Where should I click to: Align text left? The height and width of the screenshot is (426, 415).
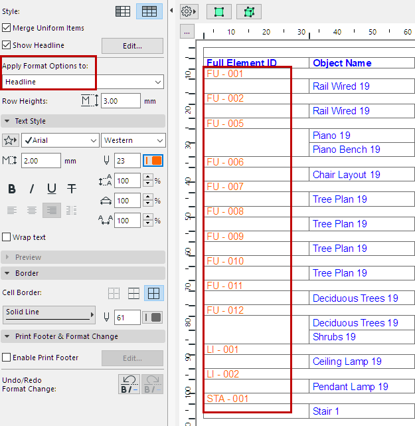[12, 210]
